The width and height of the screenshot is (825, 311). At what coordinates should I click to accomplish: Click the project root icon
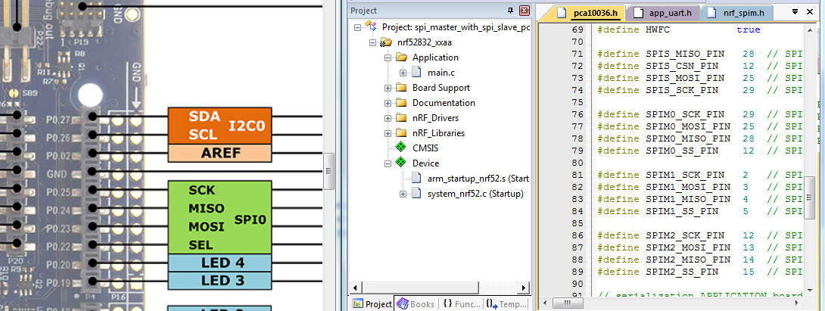[371, 26]
